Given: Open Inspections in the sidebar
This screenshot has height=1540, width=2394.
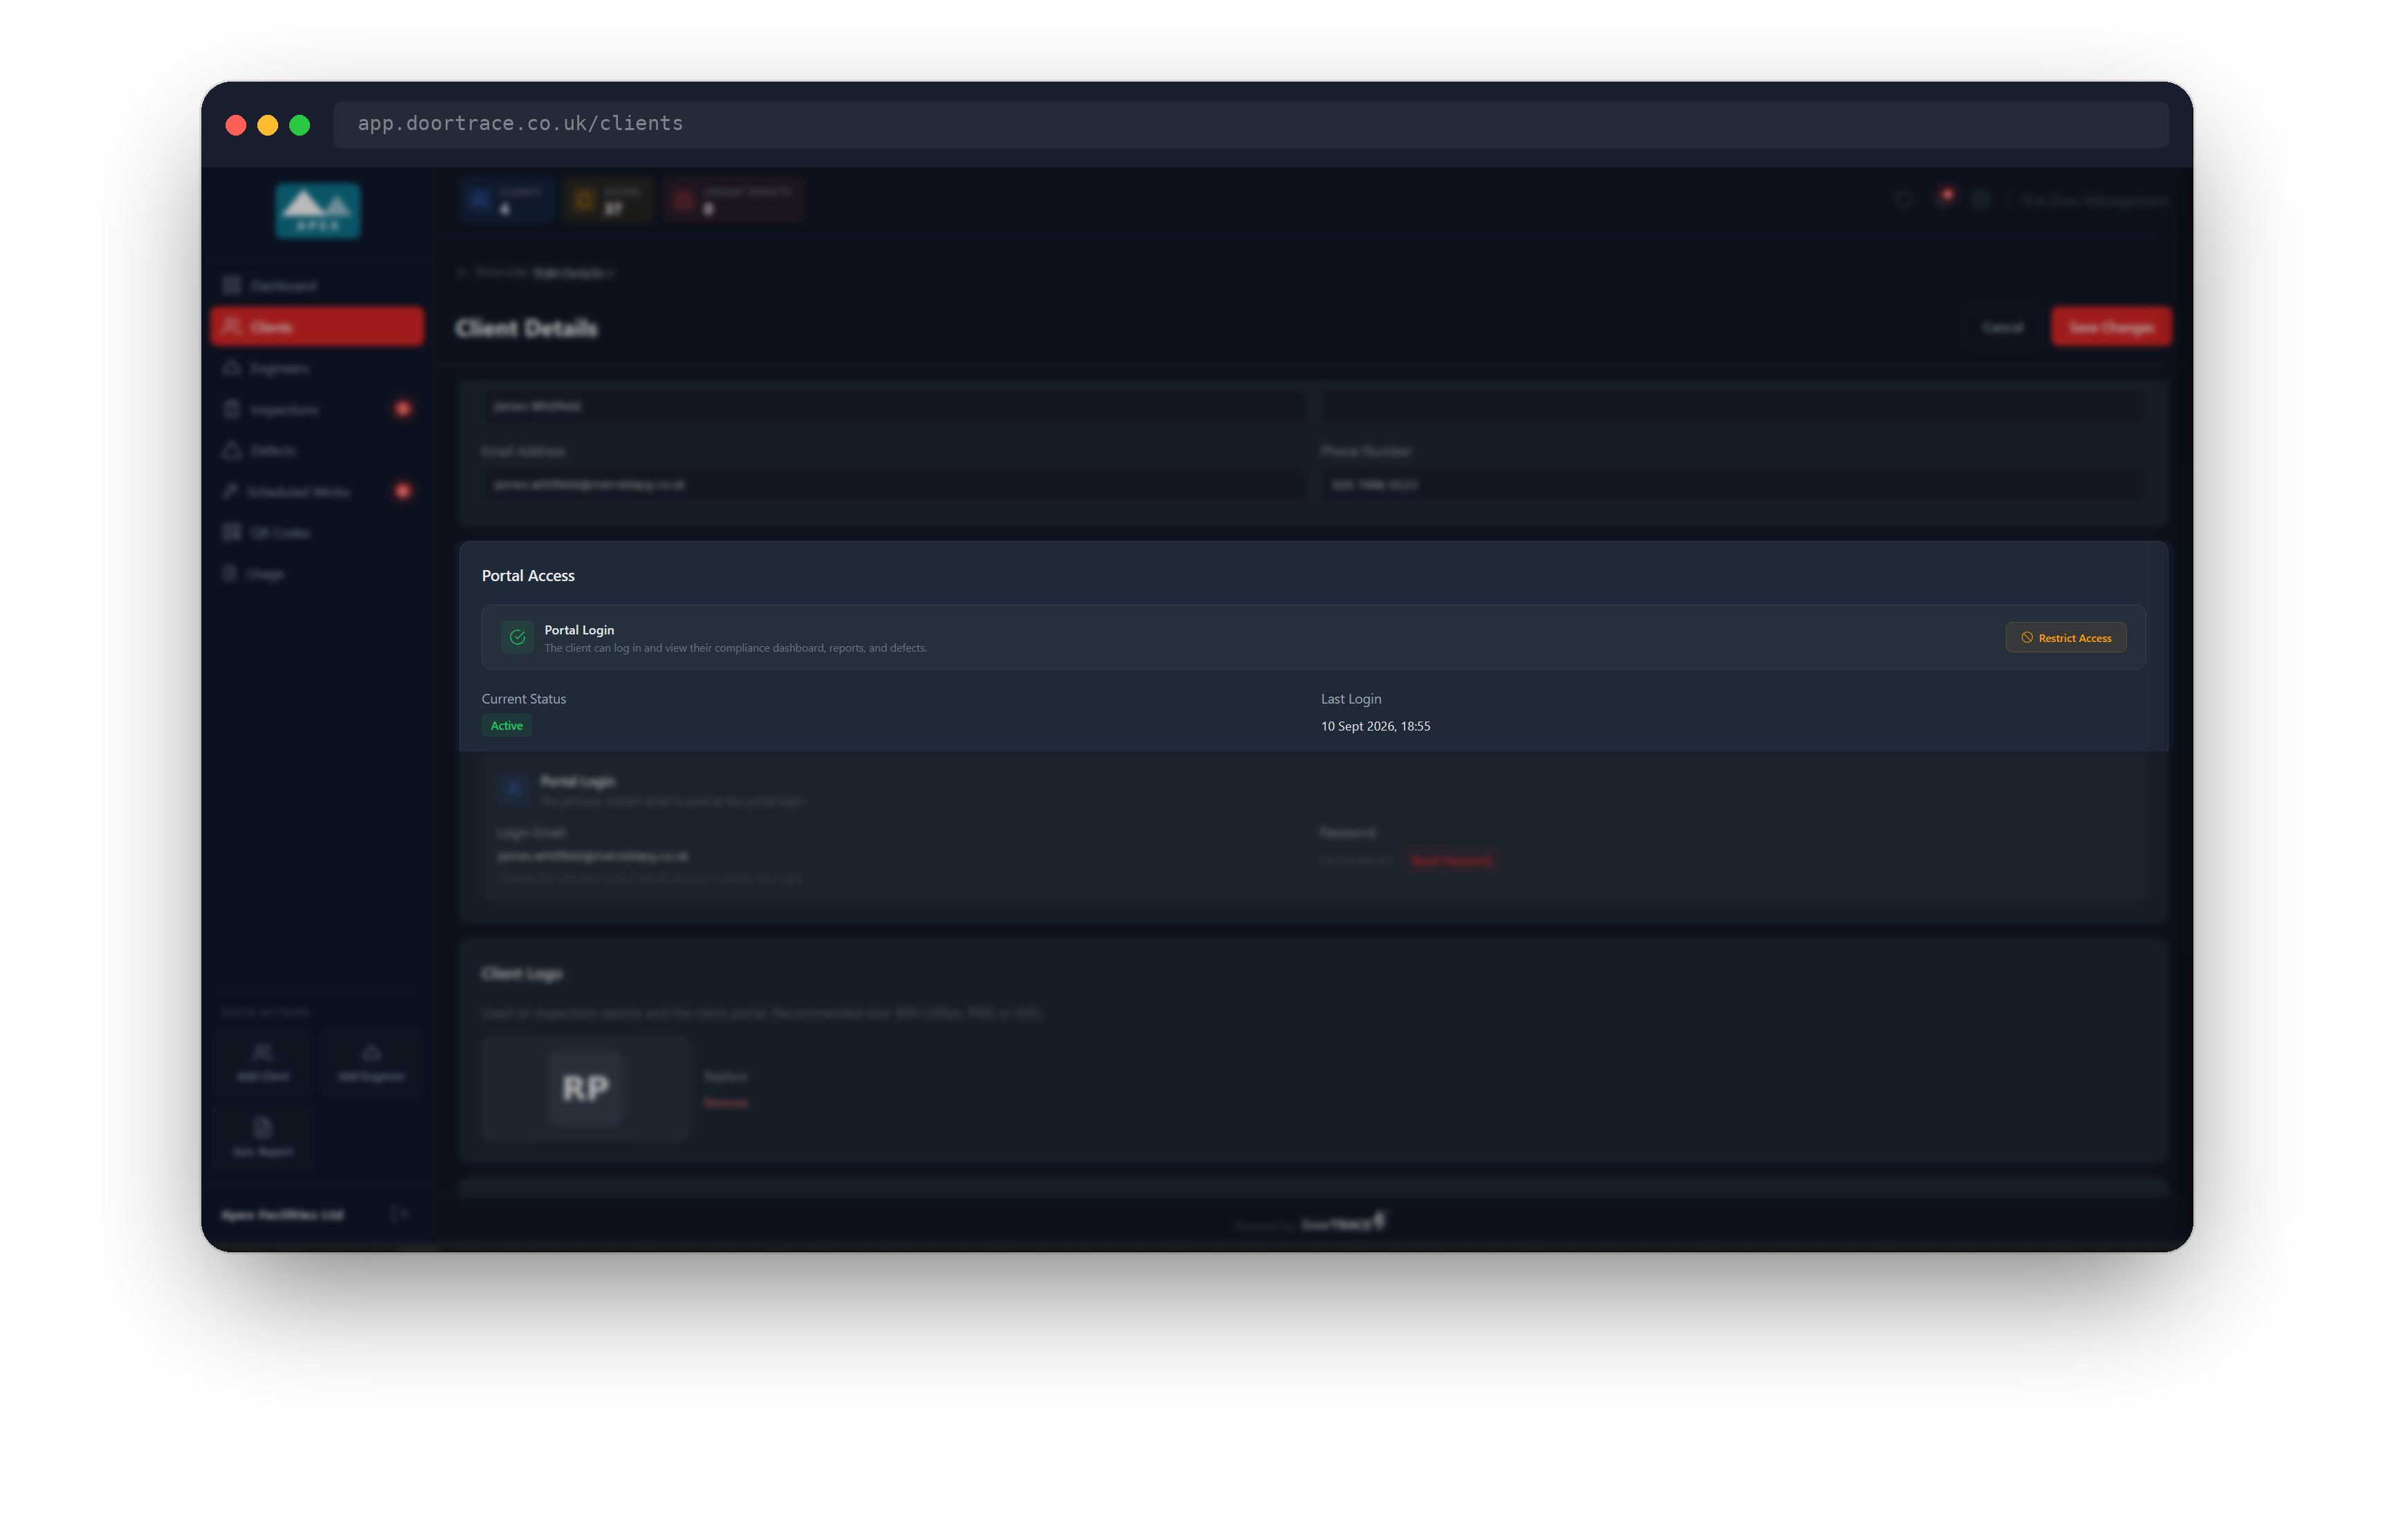Looking at the screenshot, I should click(317, 409).
